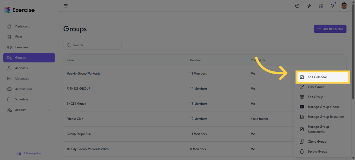Open Edit Navigation at the sidebar bottom
The image size is (355, 160).
tap(29, 153)
